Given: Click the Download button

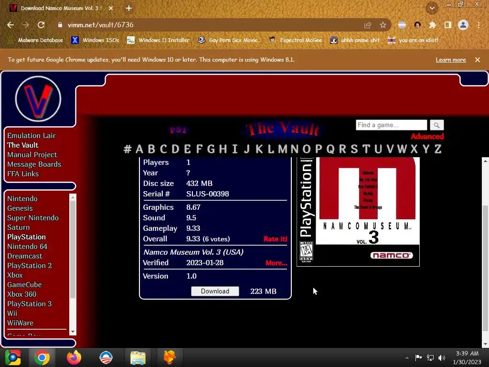Looking at the screenshot, I should point(215,291).
